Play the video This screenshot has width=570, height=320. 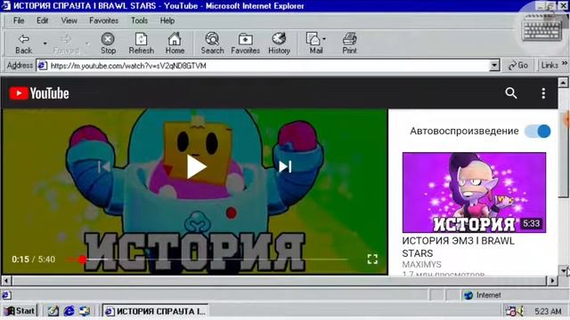pos(196,167)
